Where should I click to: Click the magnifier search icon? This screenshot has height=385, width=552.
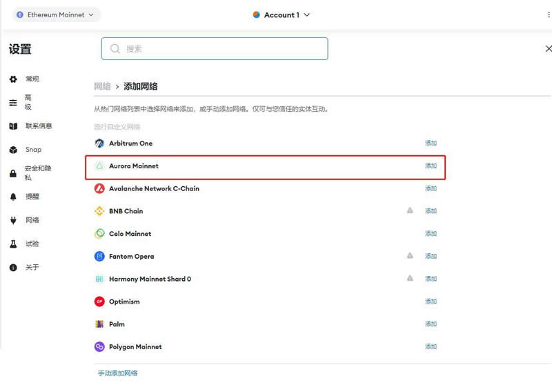coord(115,48)
